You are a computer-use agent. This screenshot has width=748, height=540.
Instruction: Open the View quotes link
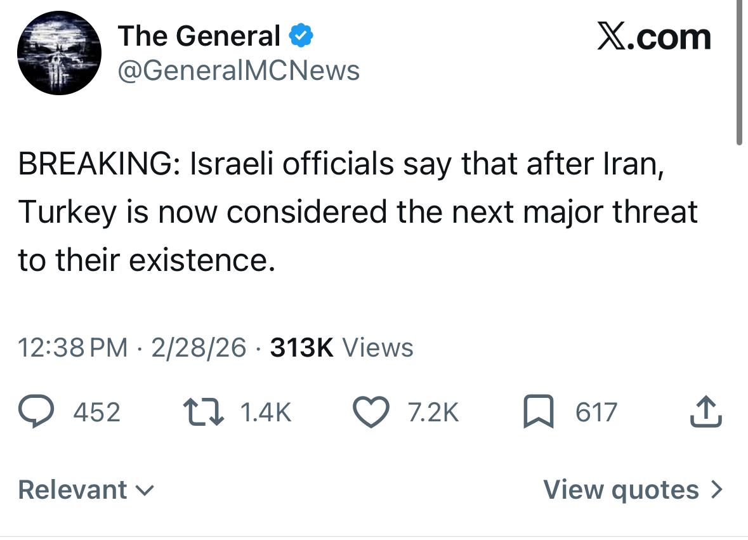(622, 490)
